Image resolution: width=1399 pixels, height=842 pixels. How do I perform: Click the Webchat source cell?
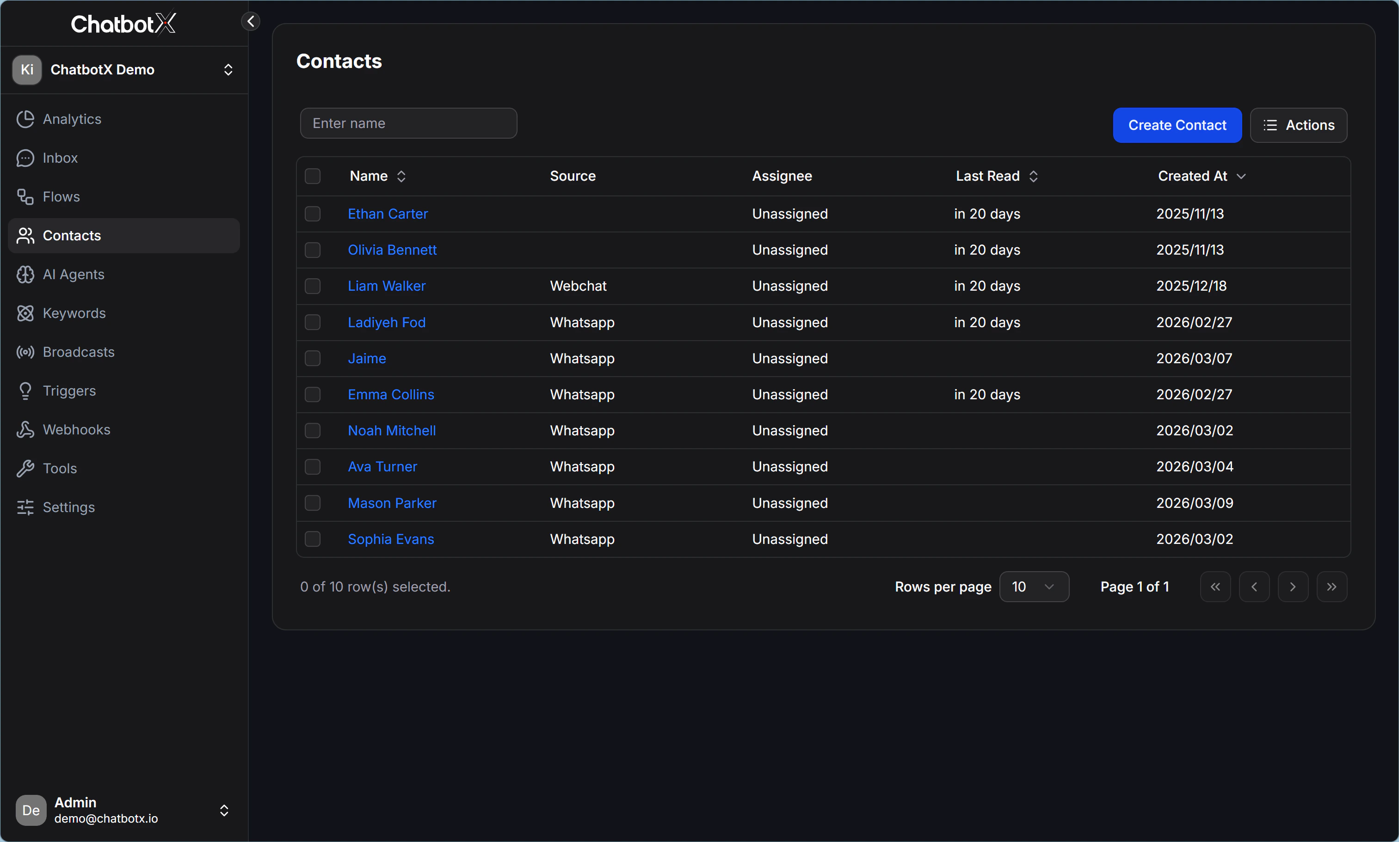pos(578,286)
